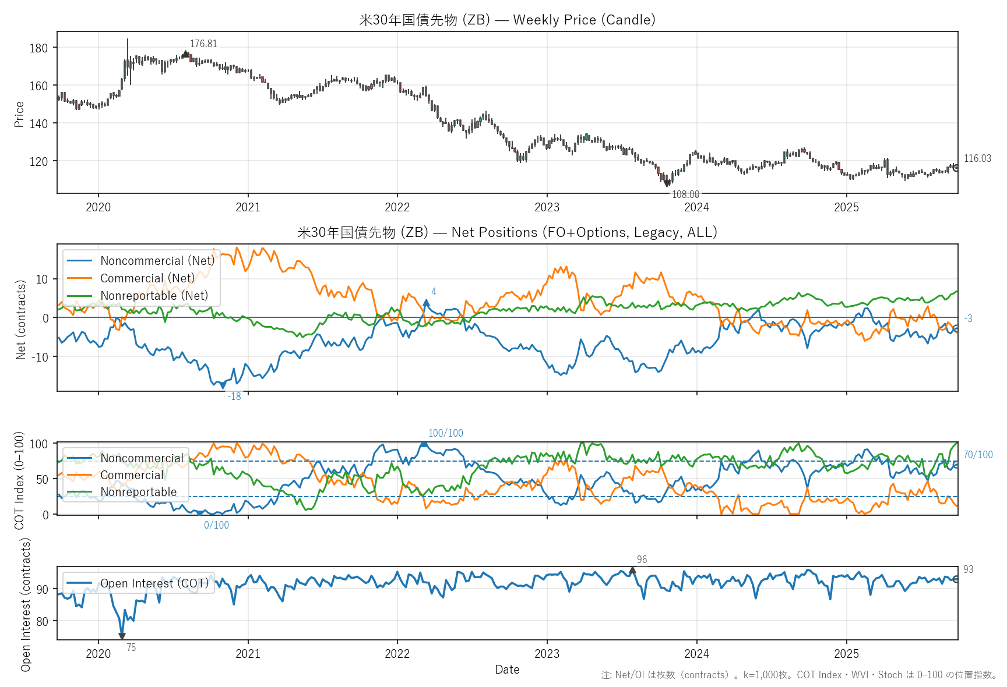Click Noncommercial (Net) blue legend line
The width and height of the screenshot is (1007, 687).
pyautogui.click(x=80, y=261)
